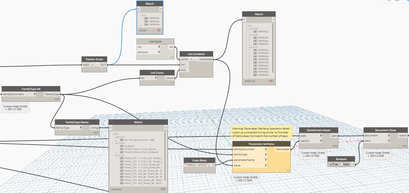The width and height of the screenshot is (409, 193).
Task: Click the lacing icon on List.Count node
Action: [x=172, y=83]
